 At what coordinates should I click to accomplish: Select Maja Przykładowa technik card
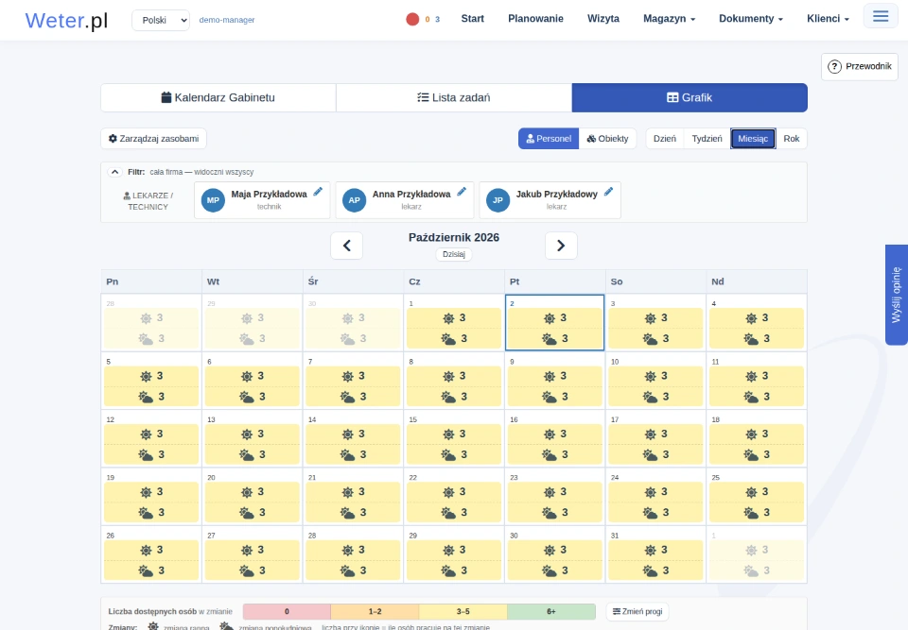coord(262,200)
